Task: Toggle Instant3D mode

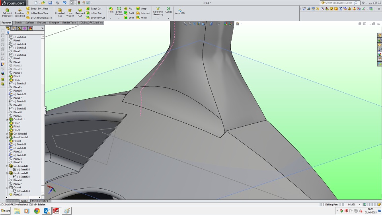Action: click(x=179, y=11)
